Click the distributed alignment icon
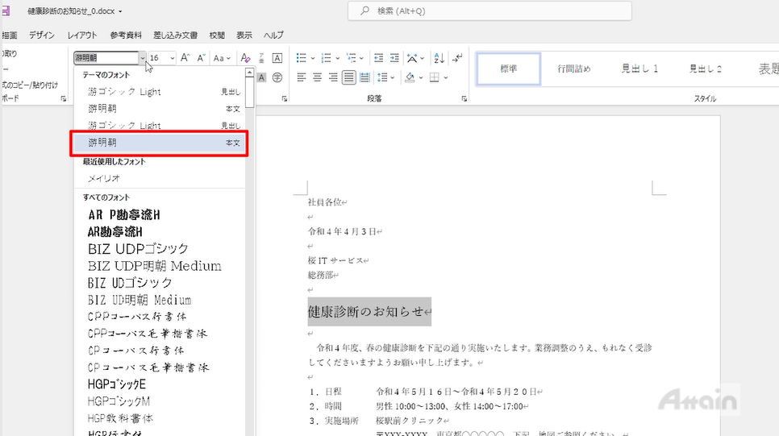This screenshot has height=436, width=779. [x=365, y=77]
